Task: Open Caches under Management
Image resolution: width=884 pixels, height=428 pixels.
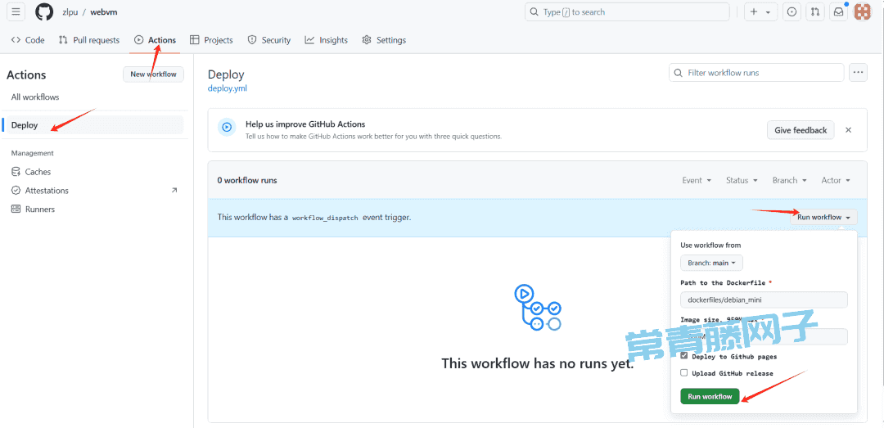Action: point(38,171)
